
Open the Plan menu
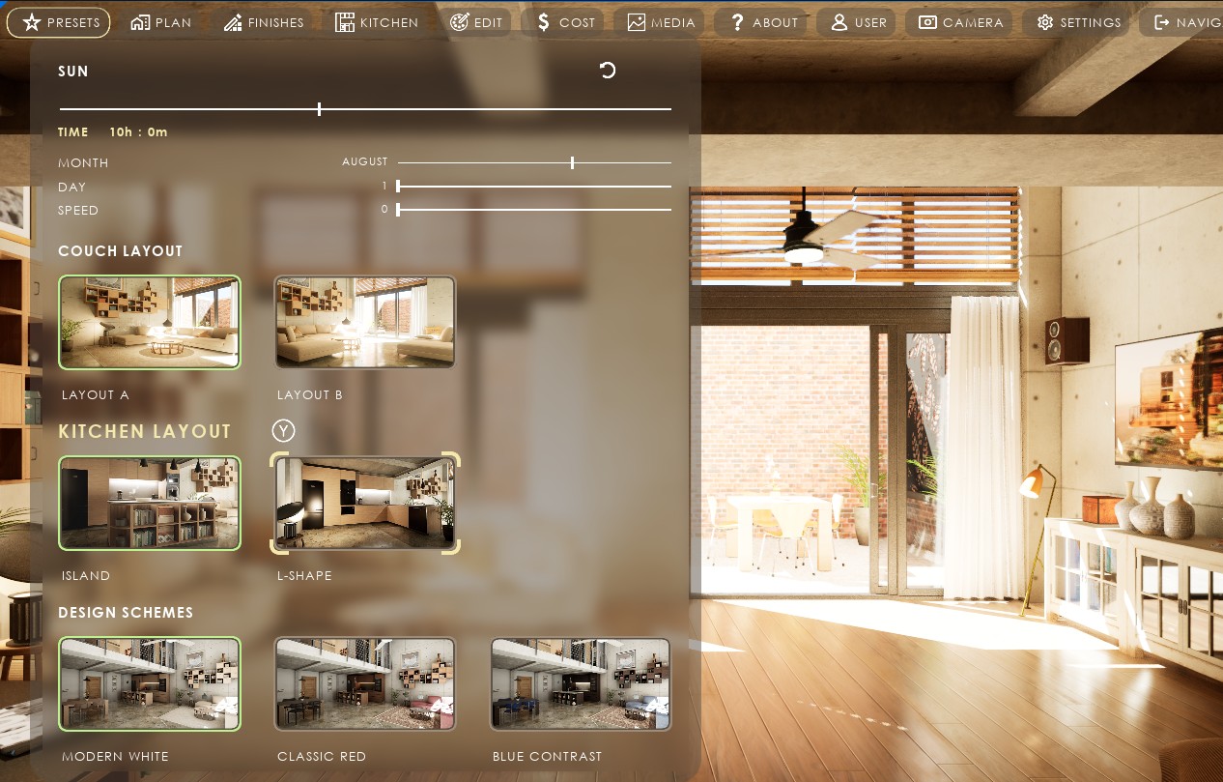pyautogui.click(x=160, y=22)
